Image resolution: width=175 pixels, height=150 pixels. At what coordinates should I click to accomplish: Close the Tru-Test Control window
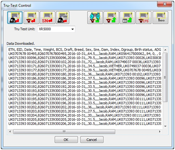click(165, 4)
